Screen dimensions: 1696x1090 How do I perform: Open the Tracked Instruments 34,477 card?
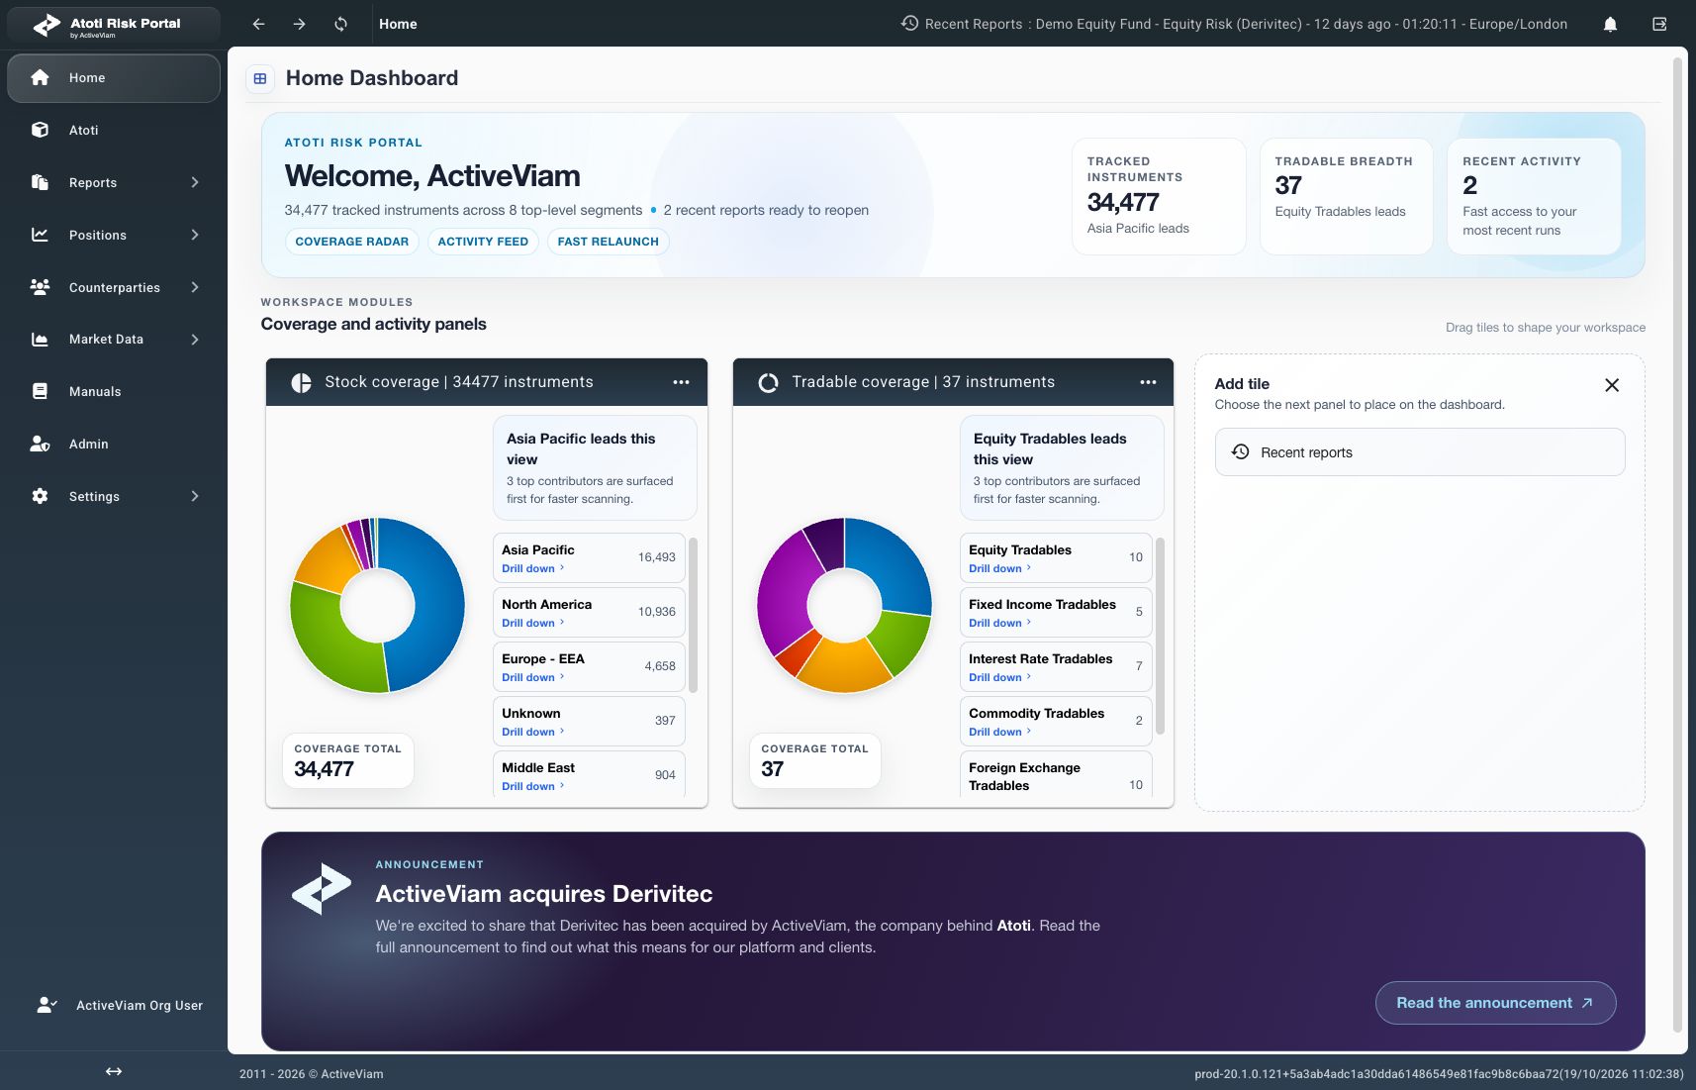(1159, 196)
